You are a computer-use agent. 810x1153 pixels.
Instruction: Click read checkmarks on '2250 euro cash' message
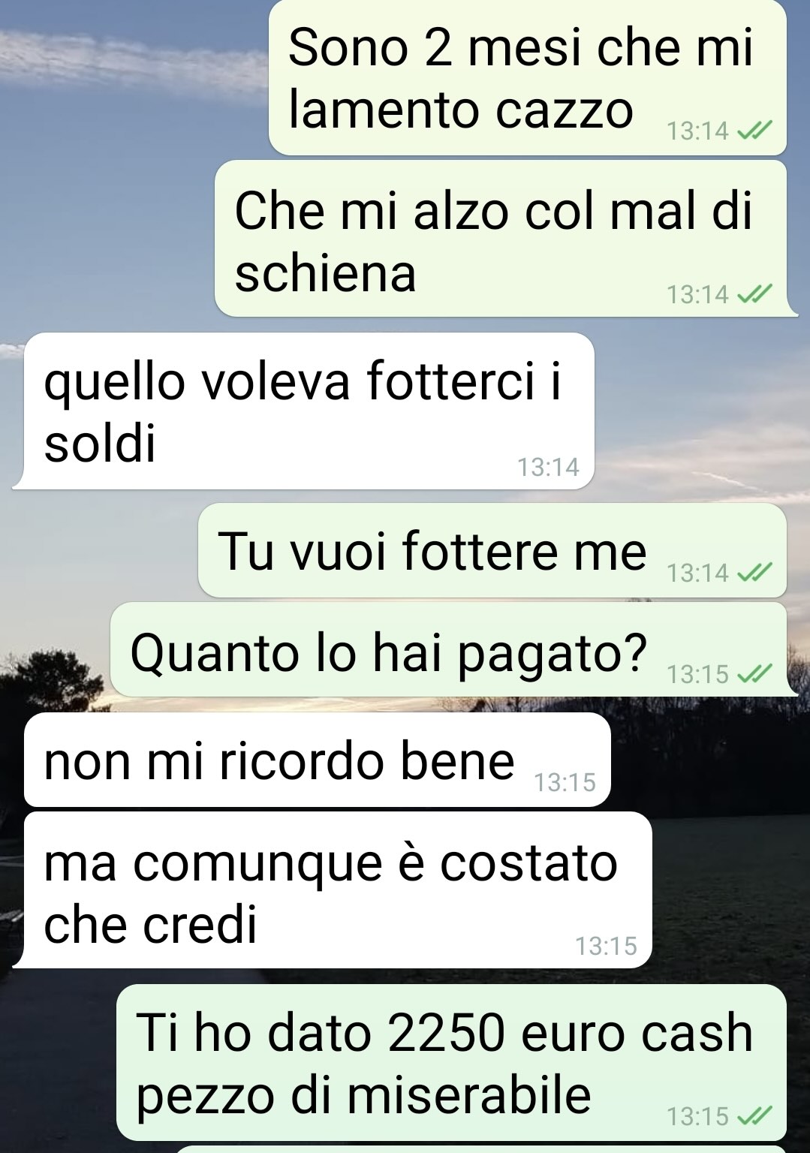[754, 1117]
